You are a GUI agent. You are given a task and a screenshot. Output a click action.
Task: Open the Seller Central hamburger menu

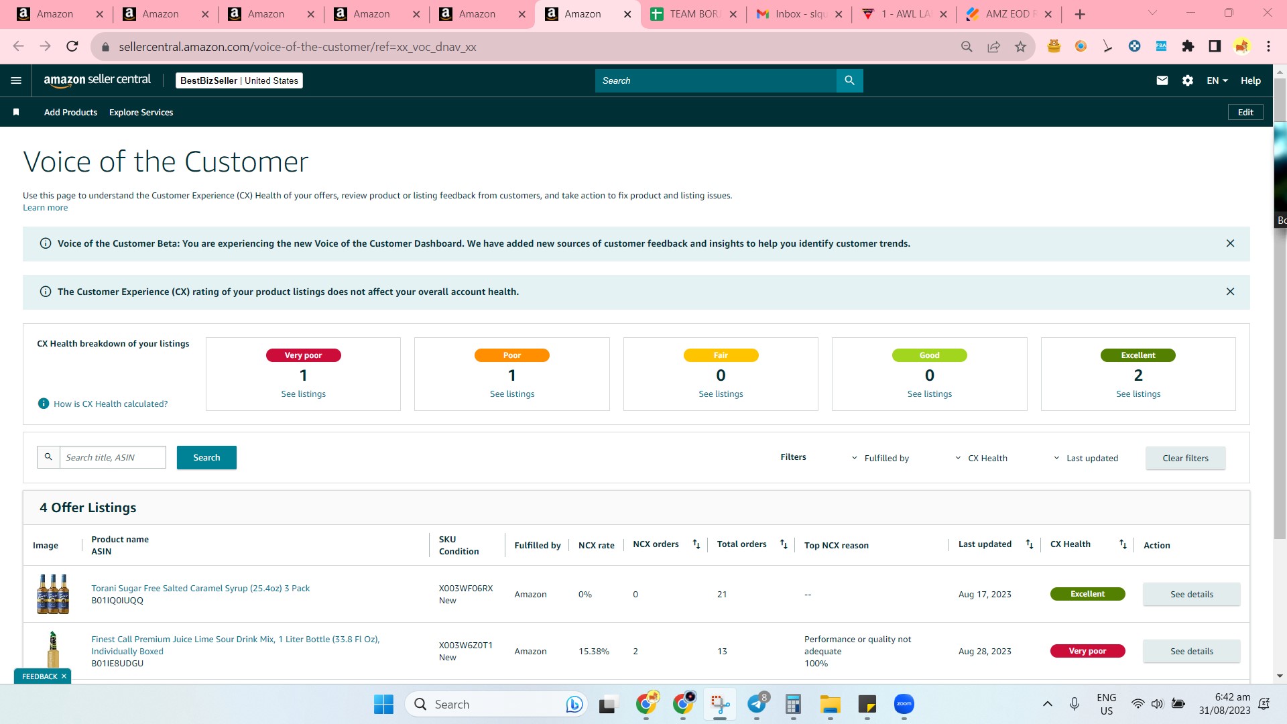(16, 80)
